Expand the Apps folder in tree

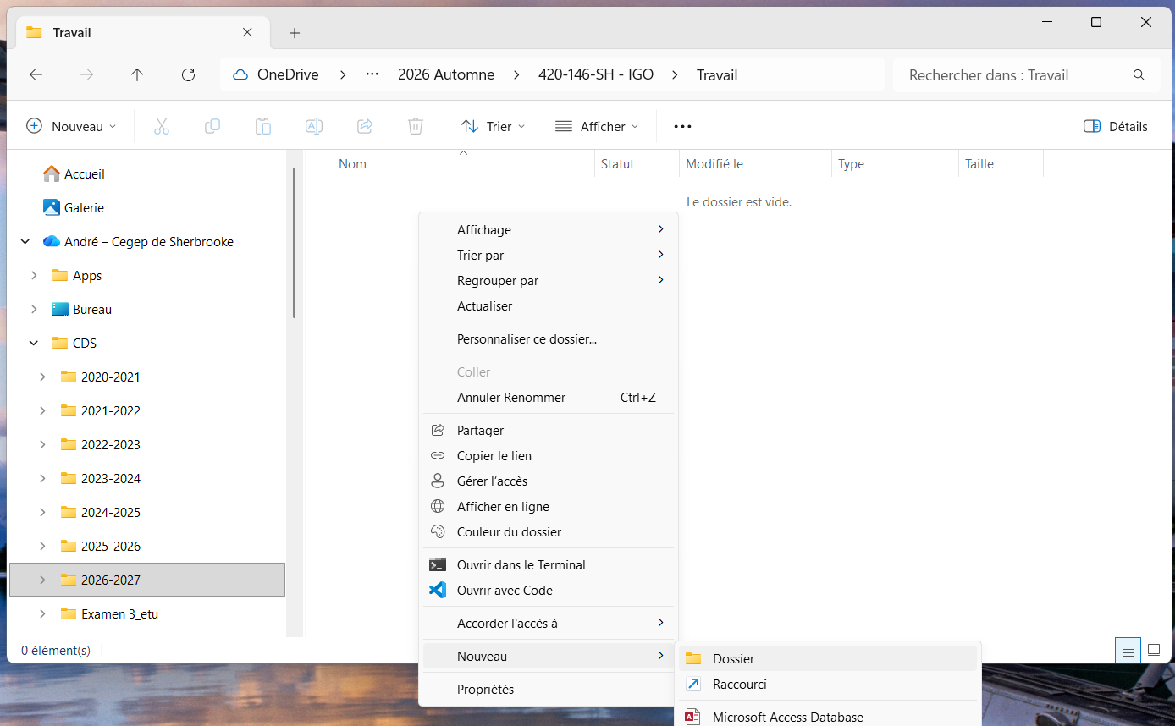(34, 275)
